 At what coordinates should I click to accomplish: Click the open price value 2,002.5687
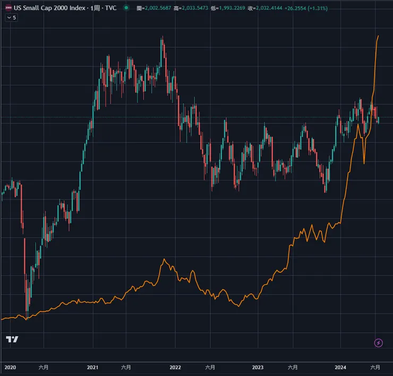click(x=158, y=8)
